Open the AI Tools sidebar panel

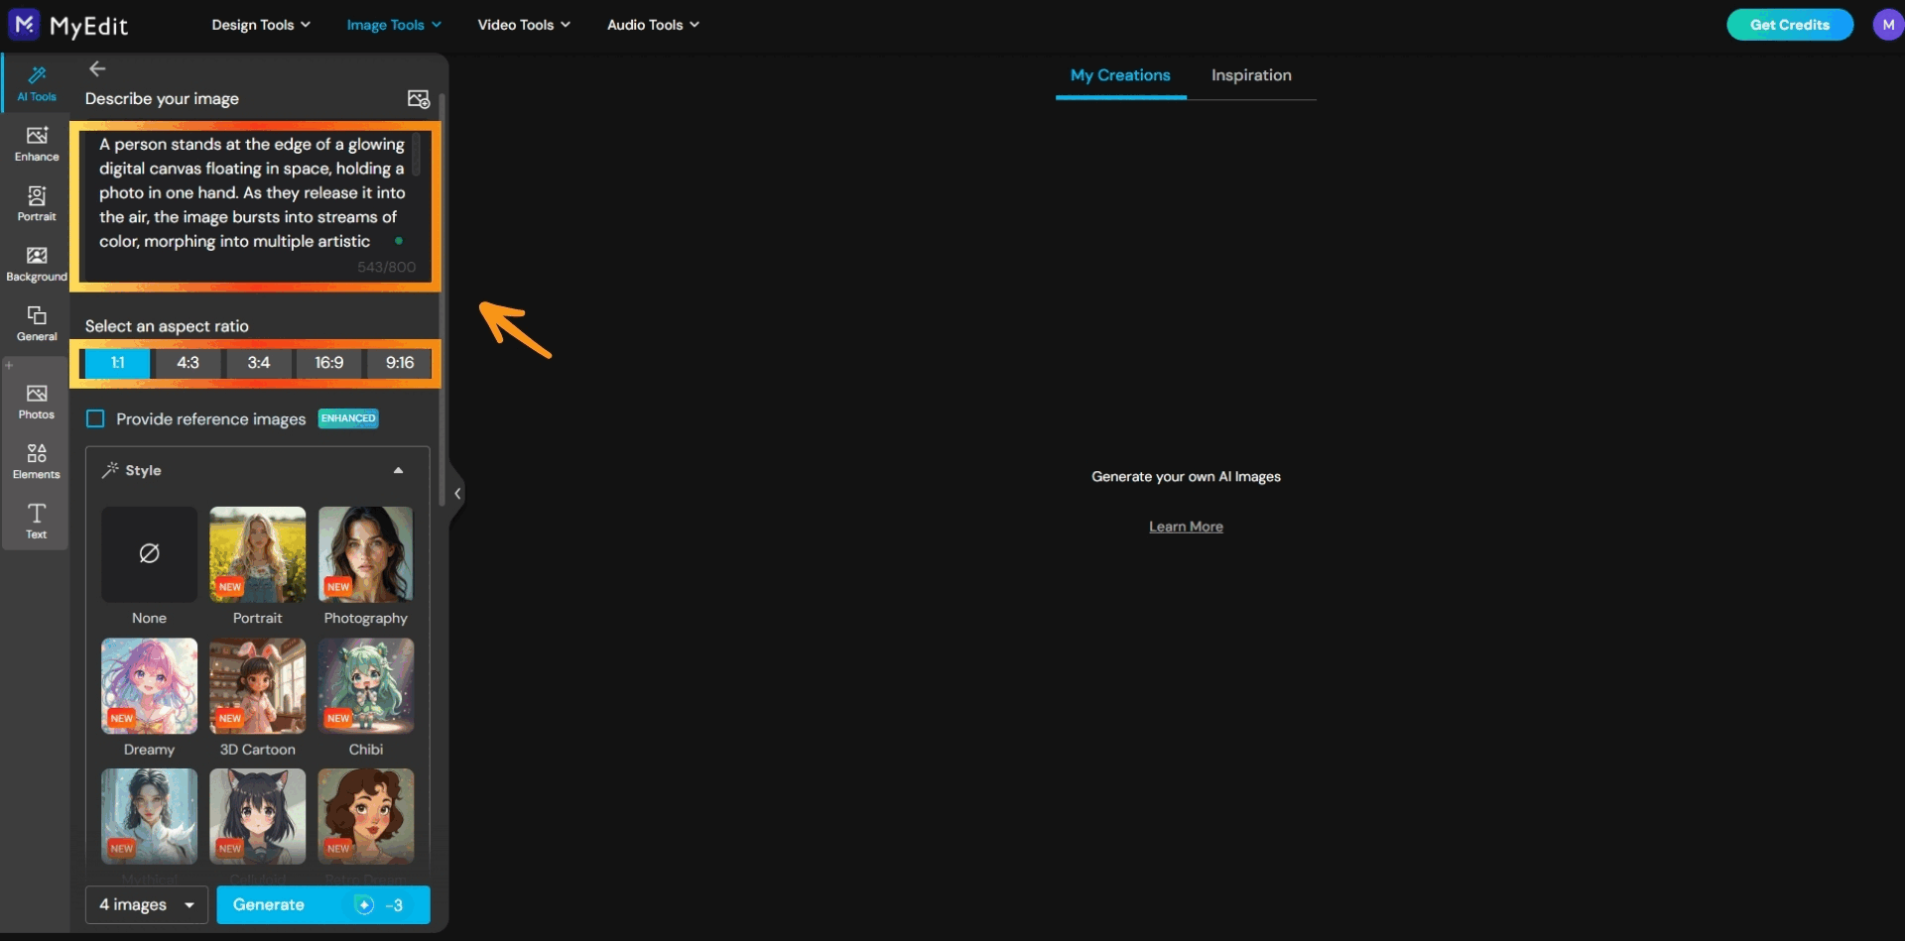pyautogui.click(x=37, y=83)
